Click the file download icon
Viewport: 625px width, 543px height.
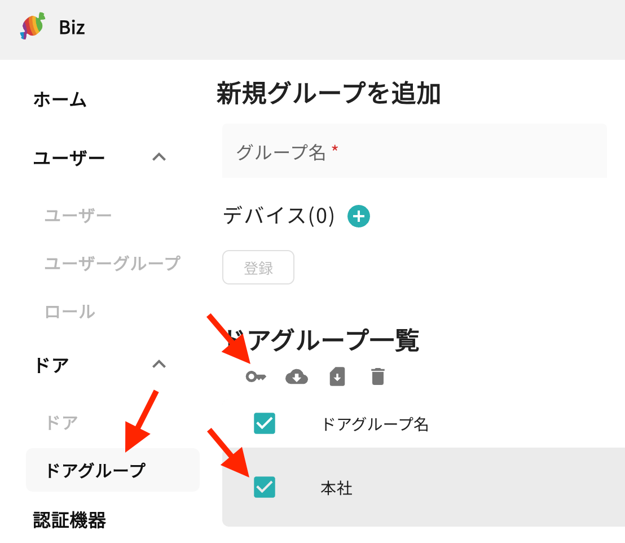click(x=337, y=376)
